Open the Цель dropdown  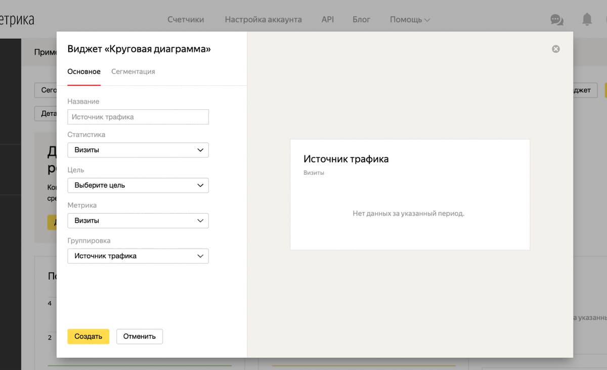(138, 186)
